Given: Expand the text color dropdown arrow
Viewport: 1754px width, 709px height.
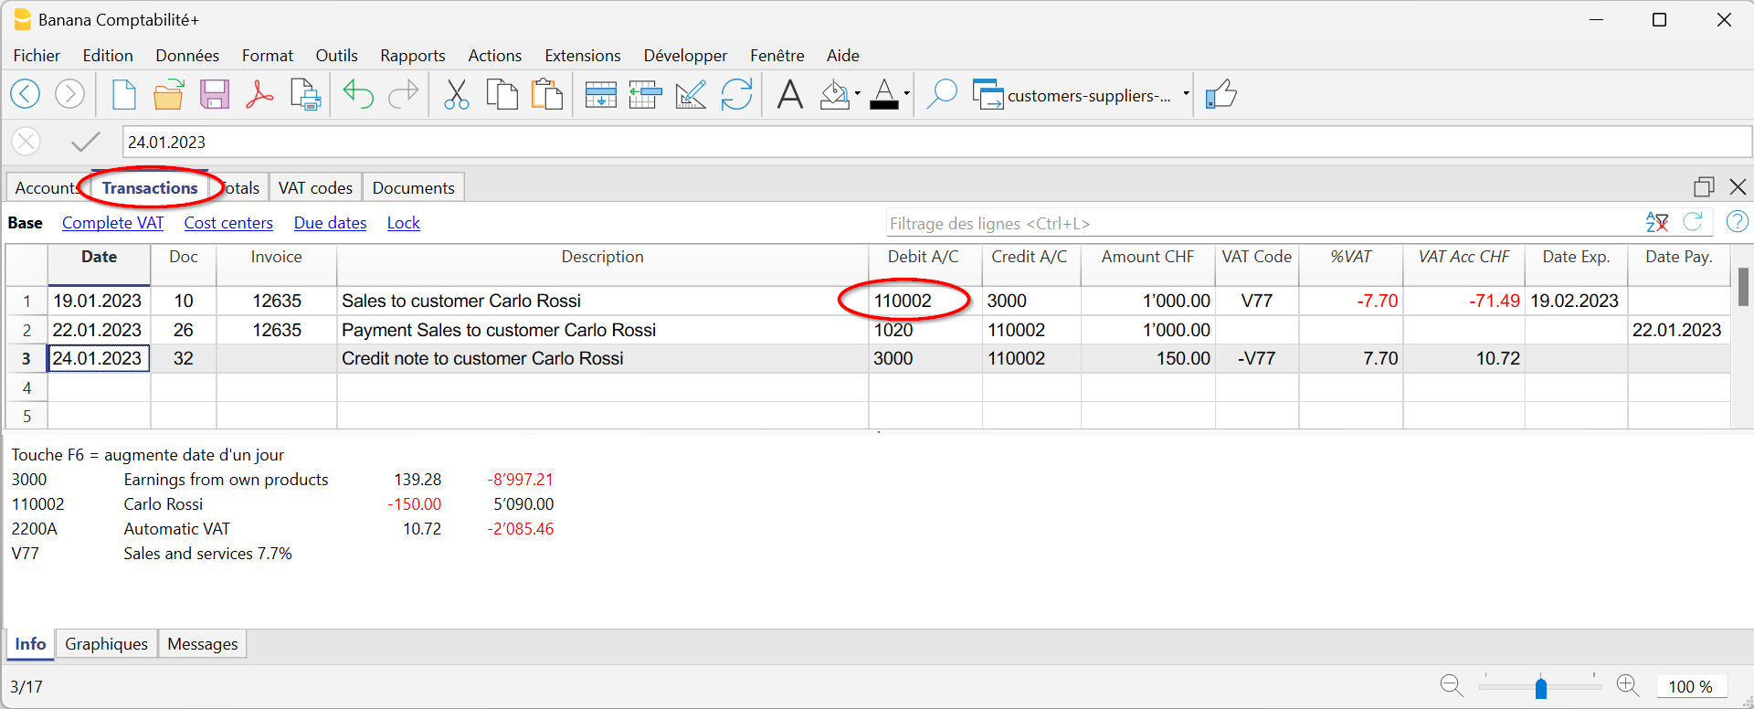Looking at the screenshot, I should [x=906, y=94].
